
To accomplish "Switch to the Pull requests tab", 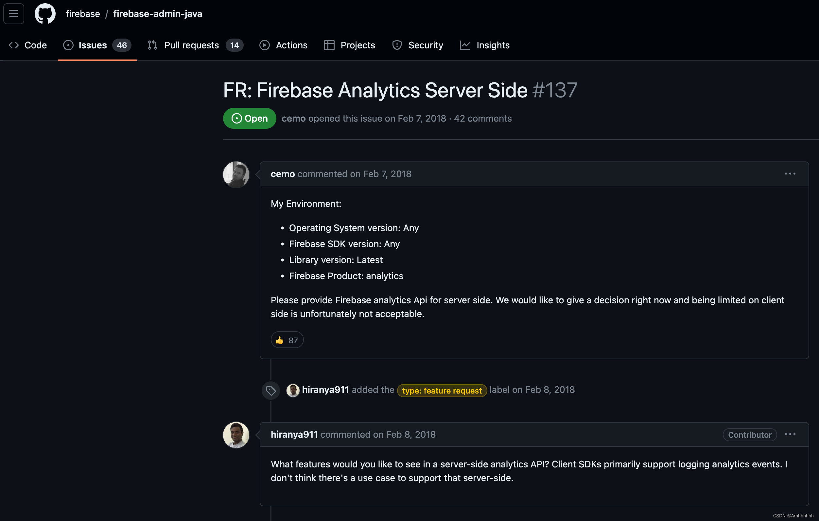I will (x=196, y=45).
